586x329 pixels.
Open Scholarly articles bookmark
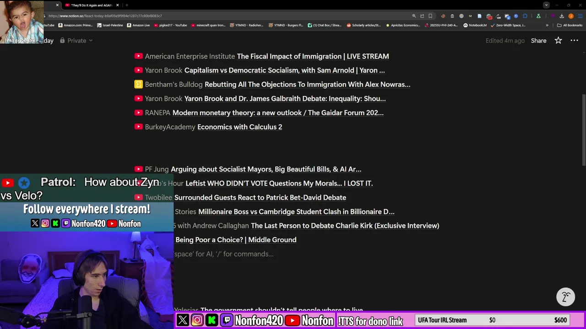(x=364, y=25)
